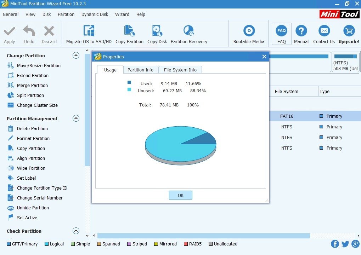Open the Copy Disk wizard
Screen dimensions: 361x255
pos(157,34)
